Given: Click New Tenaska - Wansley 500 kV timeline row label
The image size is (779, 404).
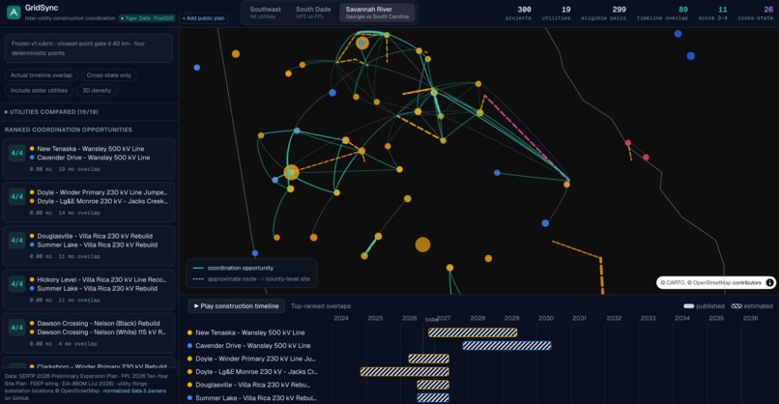Looking at the screenshot, I should [250, 332].
